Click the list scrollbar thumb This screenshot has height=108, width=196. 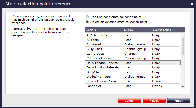coord(183,46)
